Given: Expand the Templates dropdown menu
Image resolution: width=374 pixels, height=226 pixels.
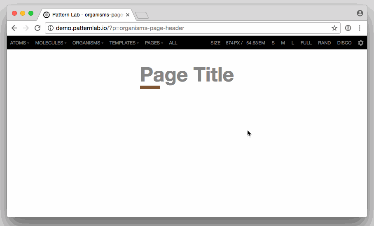Looking at the screenshot, I should (124, 43).
